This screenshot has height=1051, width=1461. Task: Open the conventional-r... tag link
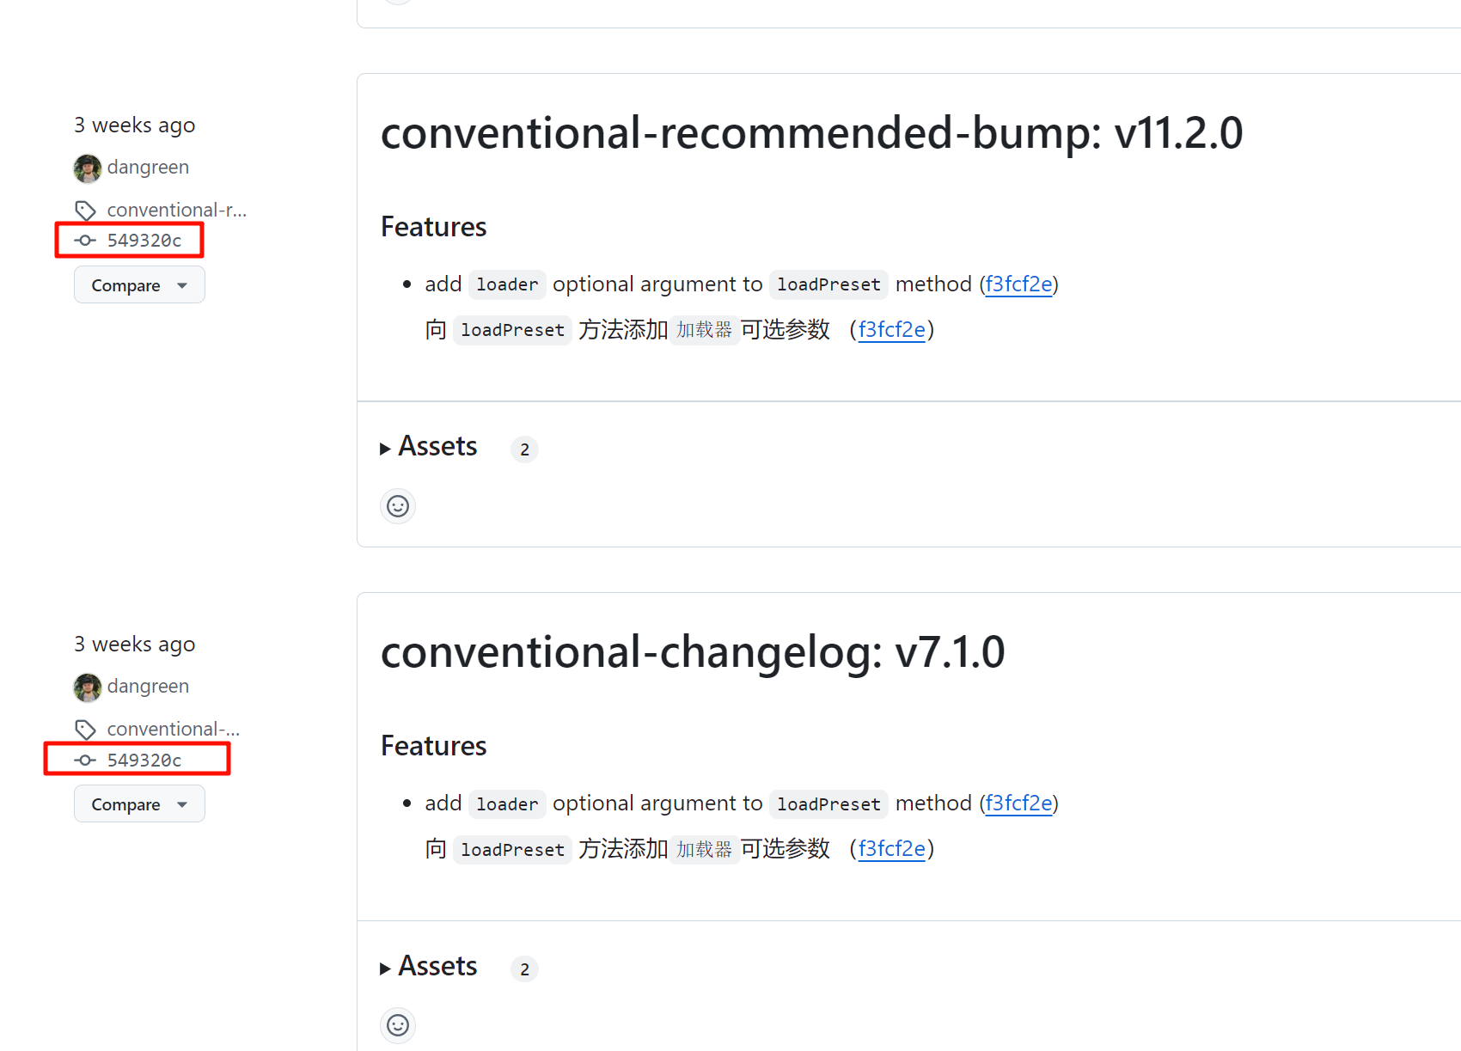click(177, 211)
